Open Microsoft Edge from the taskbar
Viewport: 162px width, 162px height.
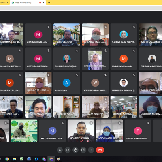36,159
